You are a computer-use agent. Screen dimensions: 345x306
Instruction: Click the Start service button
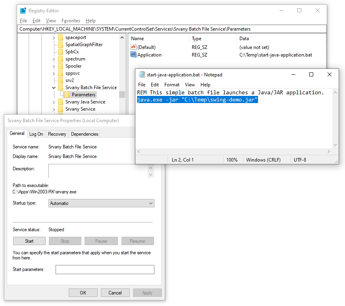(29, 241)
